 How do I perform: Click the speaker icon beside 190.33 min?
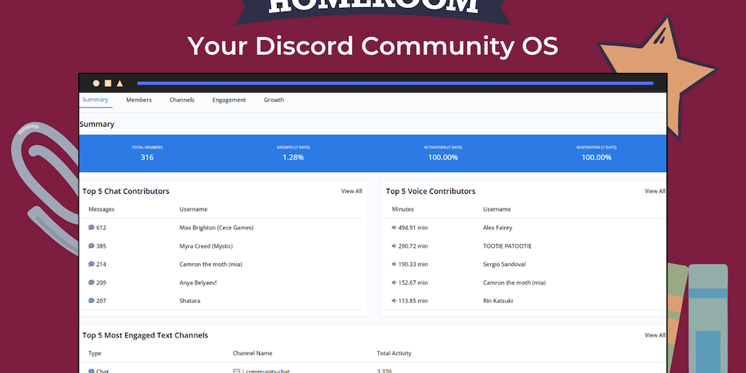point(394,264)
